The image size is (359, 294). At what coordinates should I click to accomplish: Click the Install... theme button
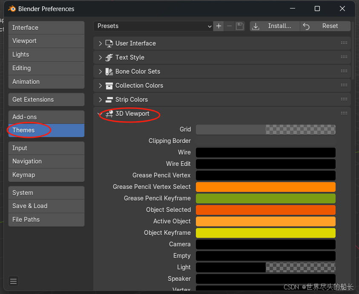(275, 26)
